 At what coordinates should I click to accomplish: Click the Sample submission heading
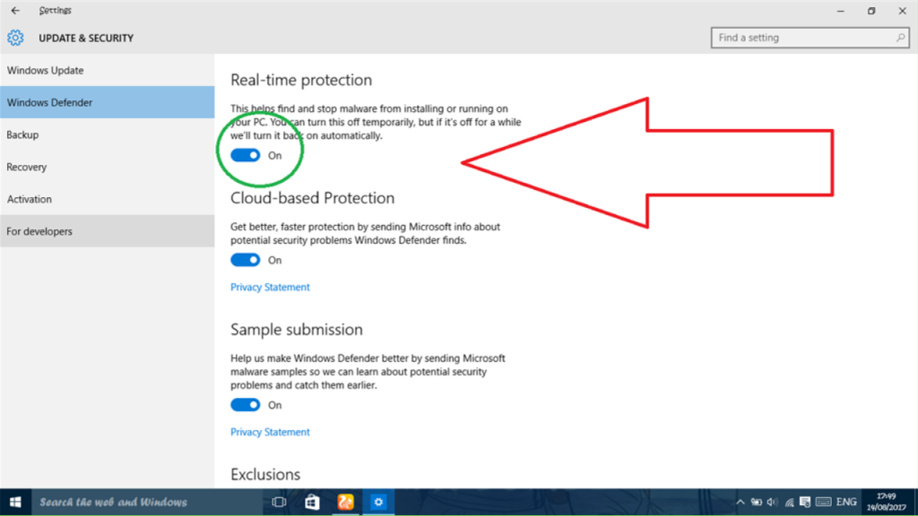click(x=296, y=330)
